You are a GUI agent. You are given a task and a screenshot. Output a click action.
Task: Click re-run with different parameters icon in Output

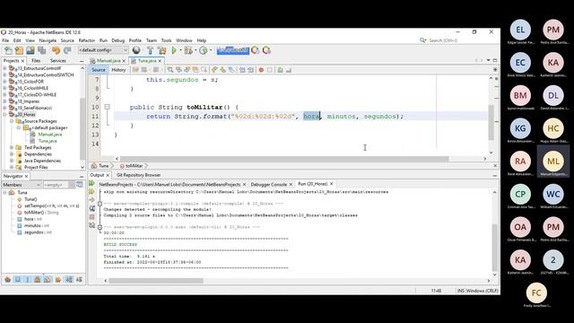[91, 191]
